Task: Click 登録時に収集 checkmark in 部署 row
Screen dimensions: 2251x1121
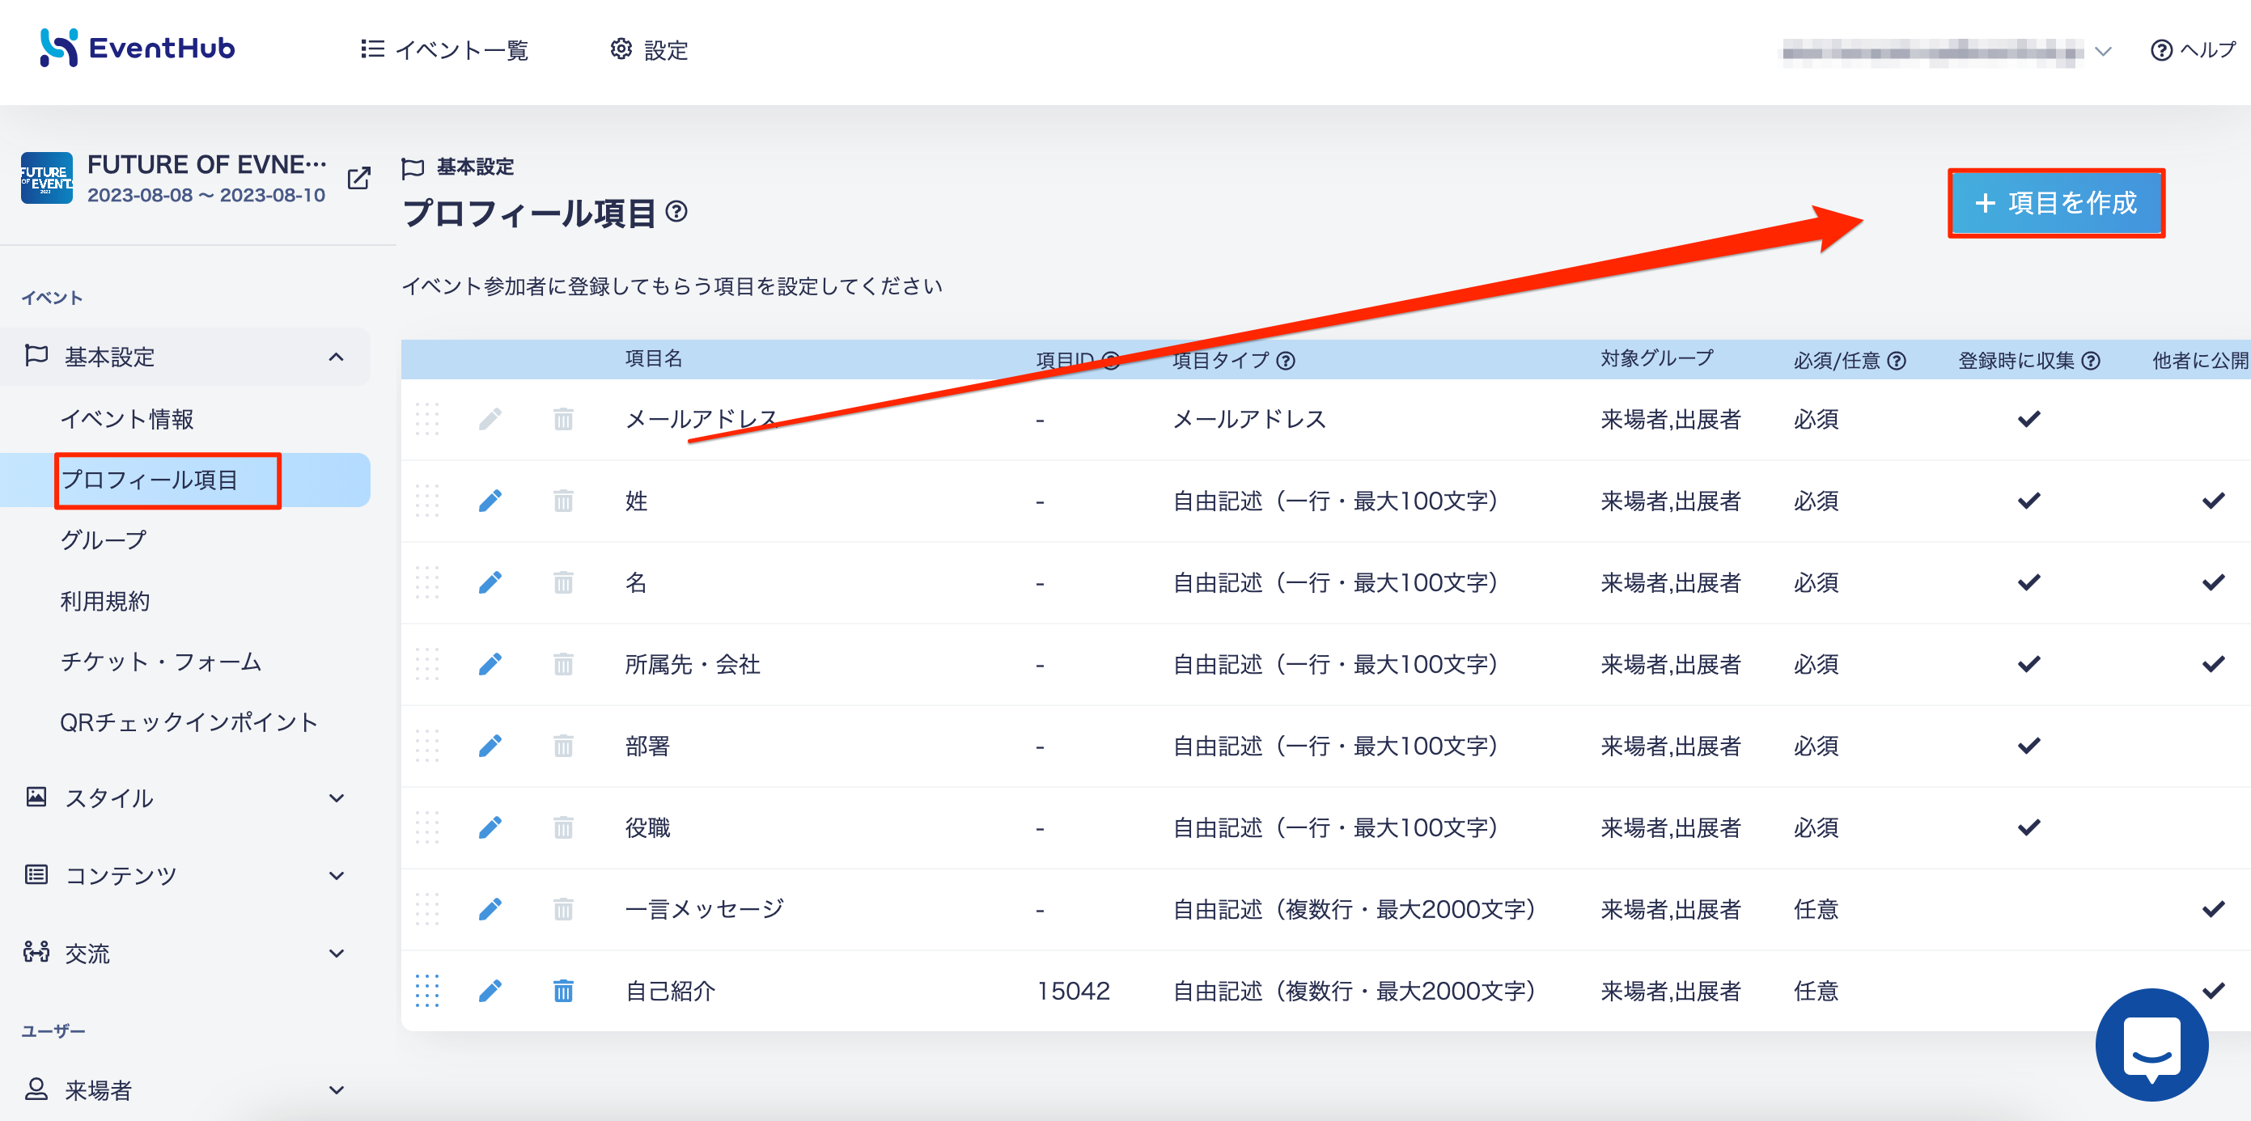Action: coord(2029,747)
